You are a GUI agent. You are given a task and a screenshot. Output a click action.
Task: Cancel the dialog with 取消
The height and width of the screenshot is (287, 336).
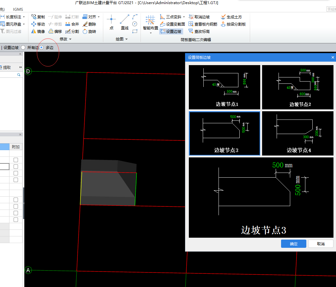(321, 244)
